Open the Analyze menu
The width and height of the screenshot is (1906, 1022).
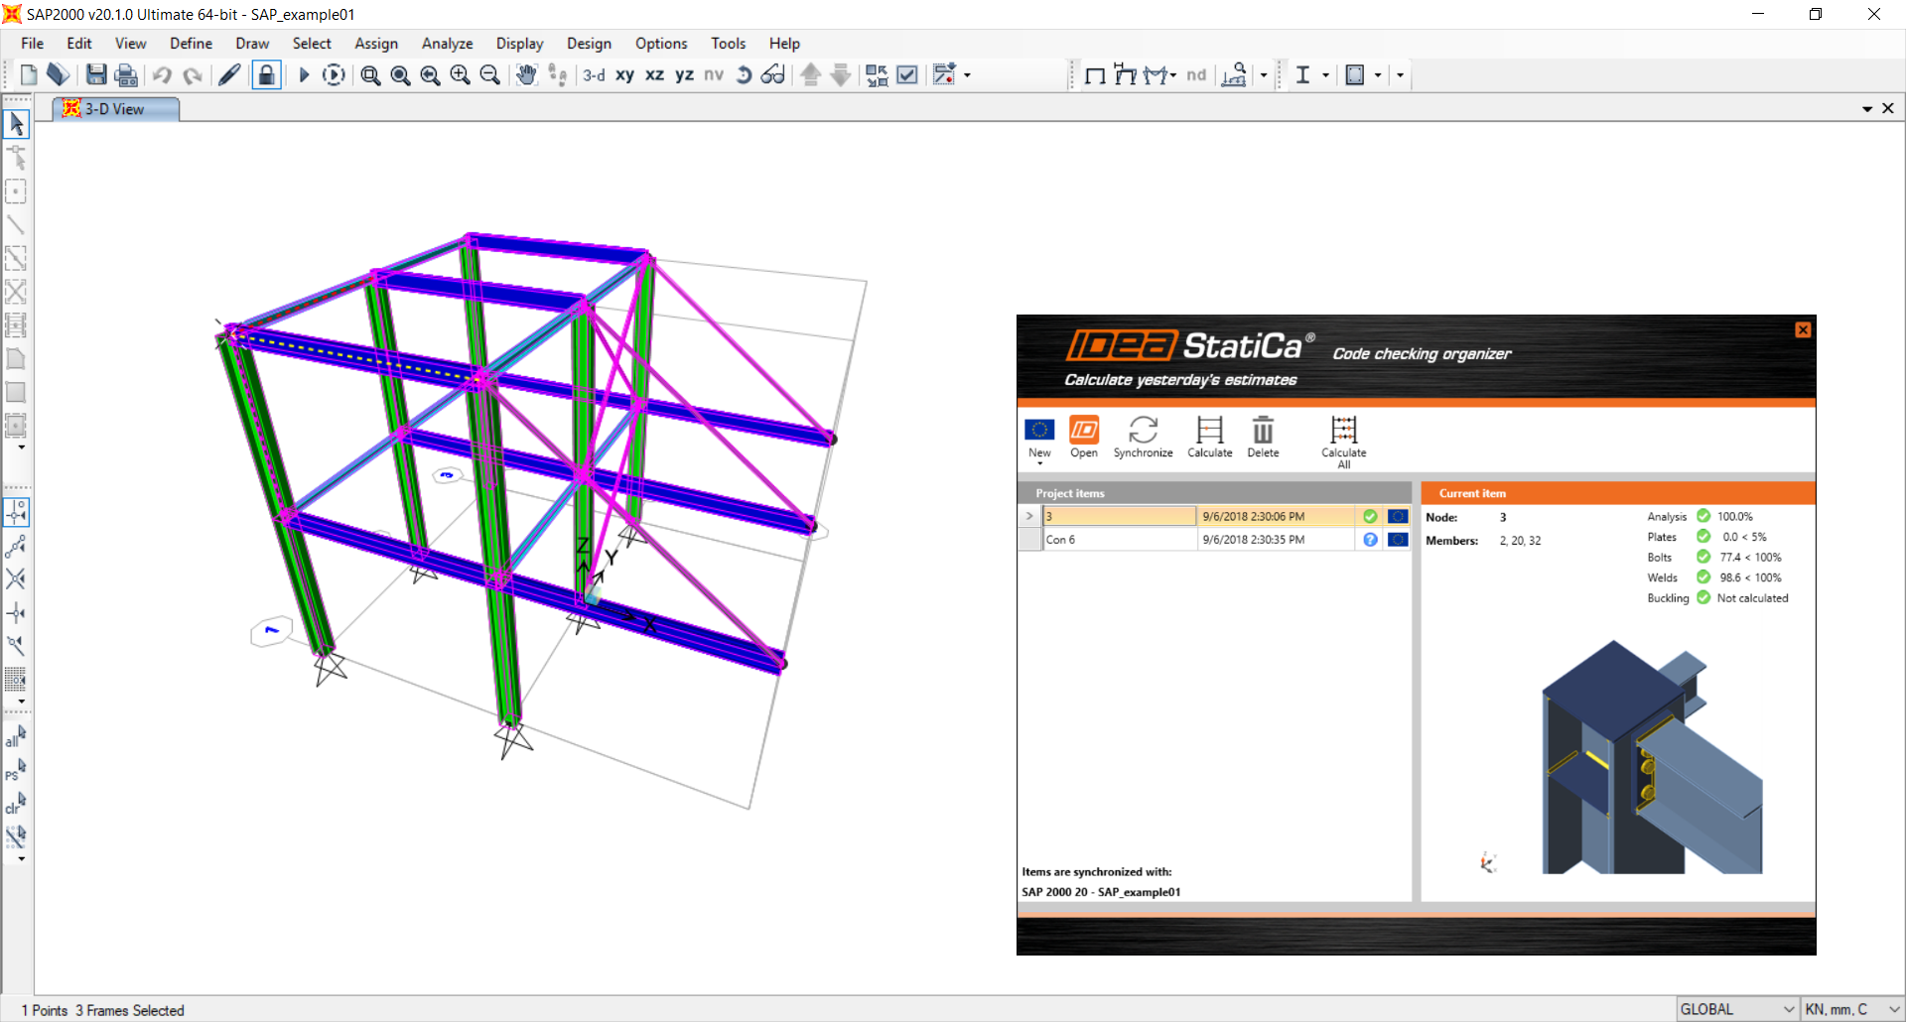[447, 44]
